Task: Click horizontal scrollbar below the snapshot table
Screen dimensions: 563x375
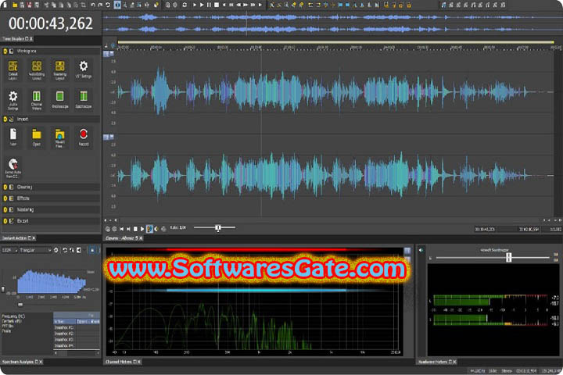Action: tap(77, 353)
